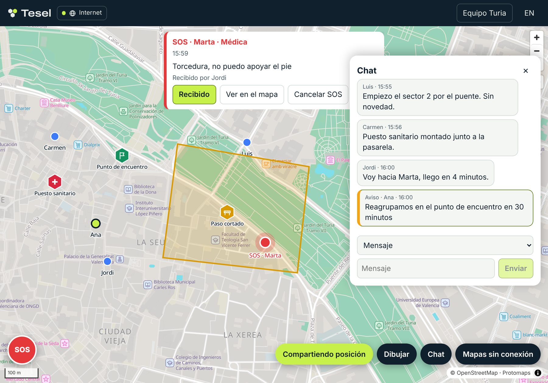This screenshot has height=383, width=548.
Task: Click the blanc-markt shop icon
Action: coord(517,335)
